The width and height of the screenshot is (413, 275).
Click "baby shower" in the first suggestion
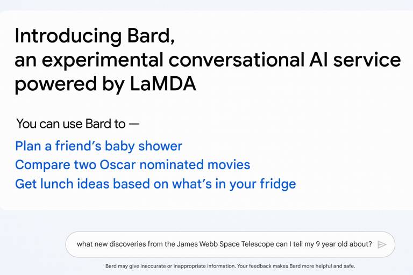(144, 146)
